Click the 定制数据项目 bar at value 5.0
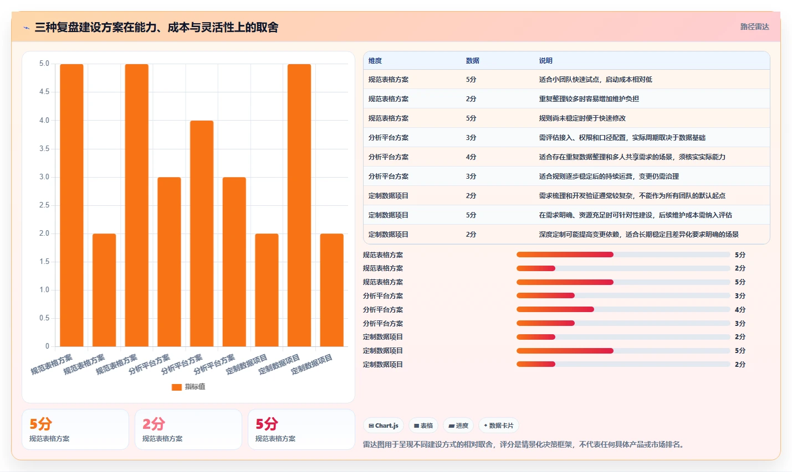Screen dimensions: 792x472 coord(299,205)
